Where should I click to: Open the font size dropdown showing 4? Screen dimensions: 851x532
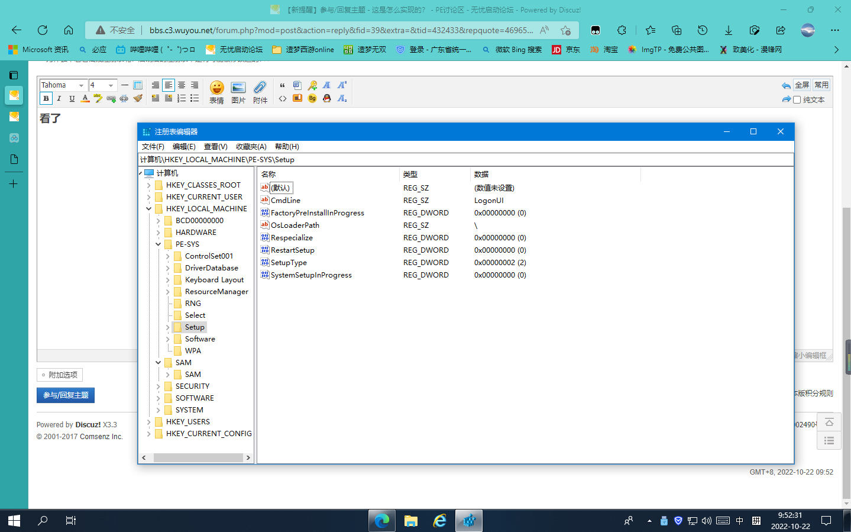tap(102, 85)
